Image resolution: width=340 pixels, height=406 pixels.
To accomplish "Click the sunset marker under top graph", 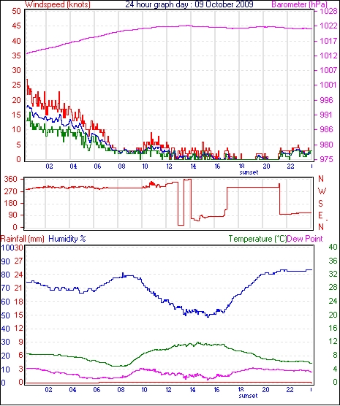I will coord(249,172).
